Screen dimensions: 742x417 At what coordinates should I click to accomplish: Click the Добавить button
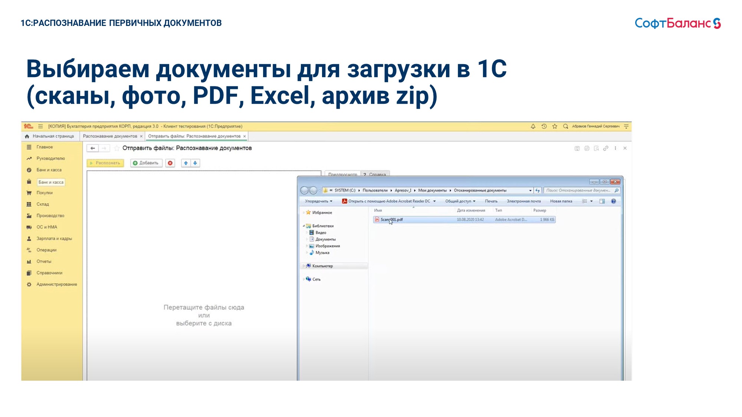tap(146, 163)
